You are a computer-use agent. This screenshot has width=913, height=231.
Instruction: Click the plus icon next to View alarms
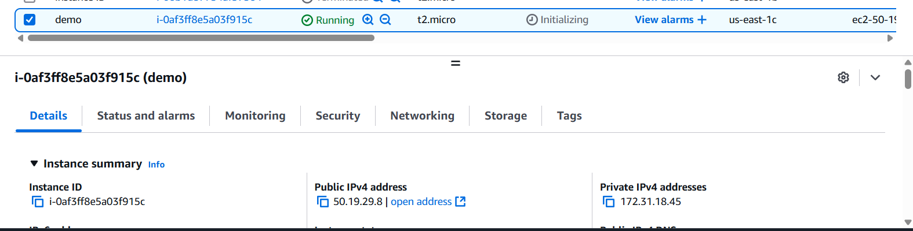(702, 20)
